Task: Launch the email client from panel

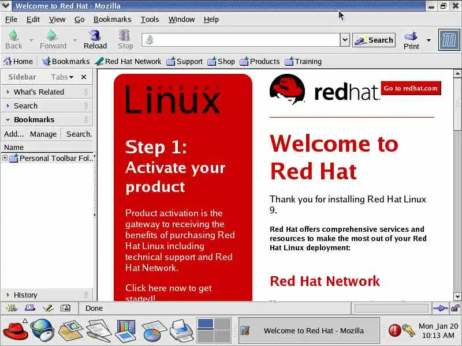Action: click(x=70, y=330)
